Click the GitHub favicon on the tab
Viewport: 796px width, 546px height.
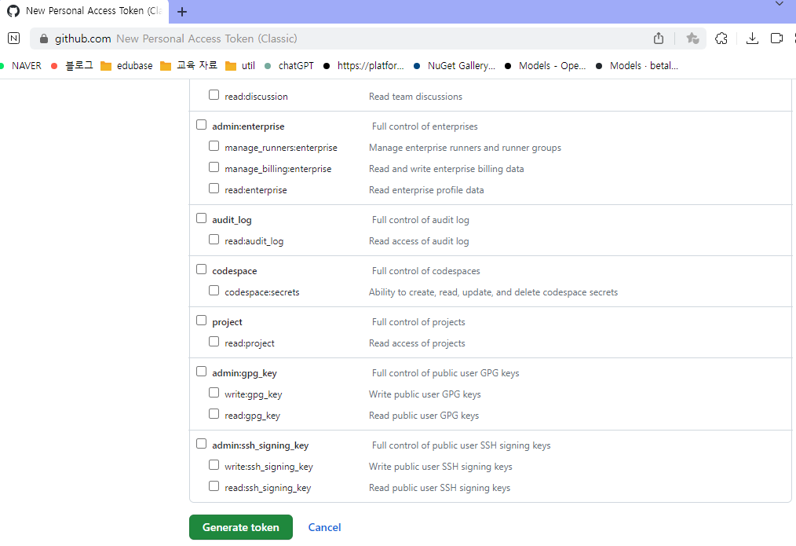(x=13, y=11)
